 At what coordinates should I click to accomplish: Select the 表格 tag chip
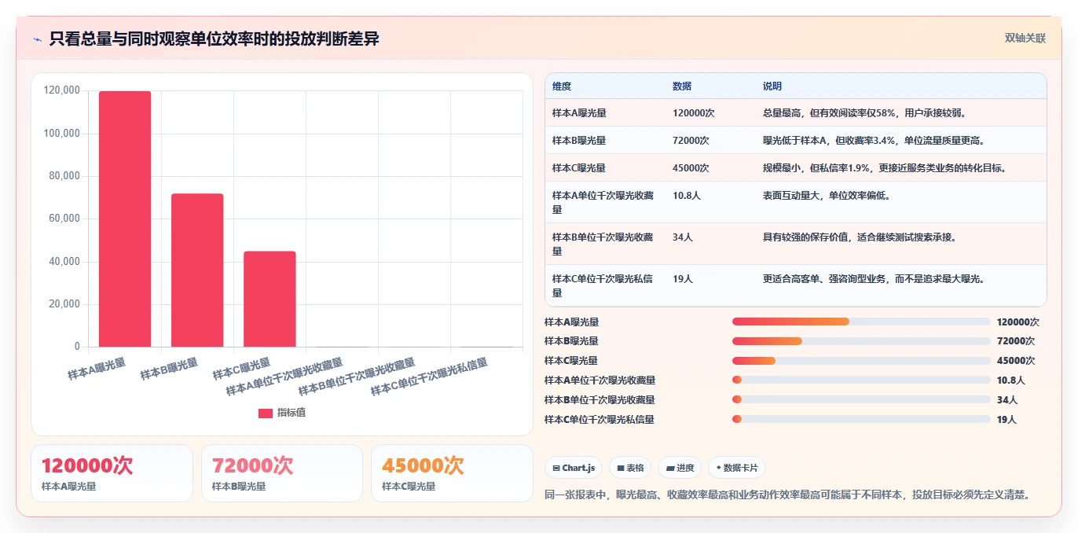tap(630, 468)
